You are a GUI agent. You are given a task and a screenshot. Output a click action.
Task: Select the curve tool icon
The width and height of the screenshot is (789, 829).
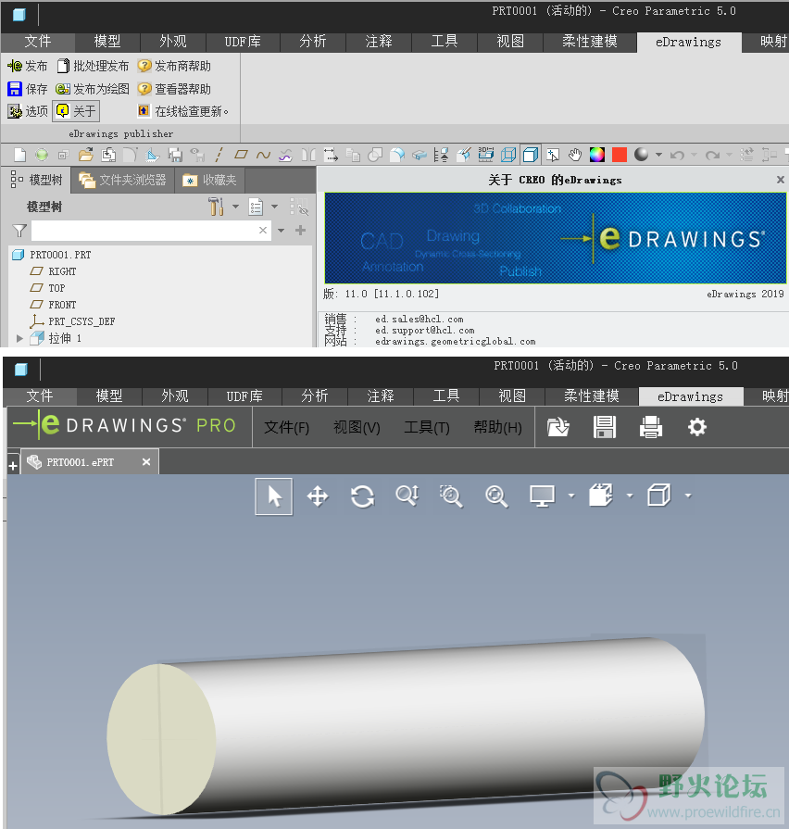click(263, 155)
